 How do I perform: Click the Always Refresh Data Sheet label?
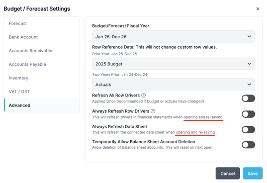coord(120,127)
